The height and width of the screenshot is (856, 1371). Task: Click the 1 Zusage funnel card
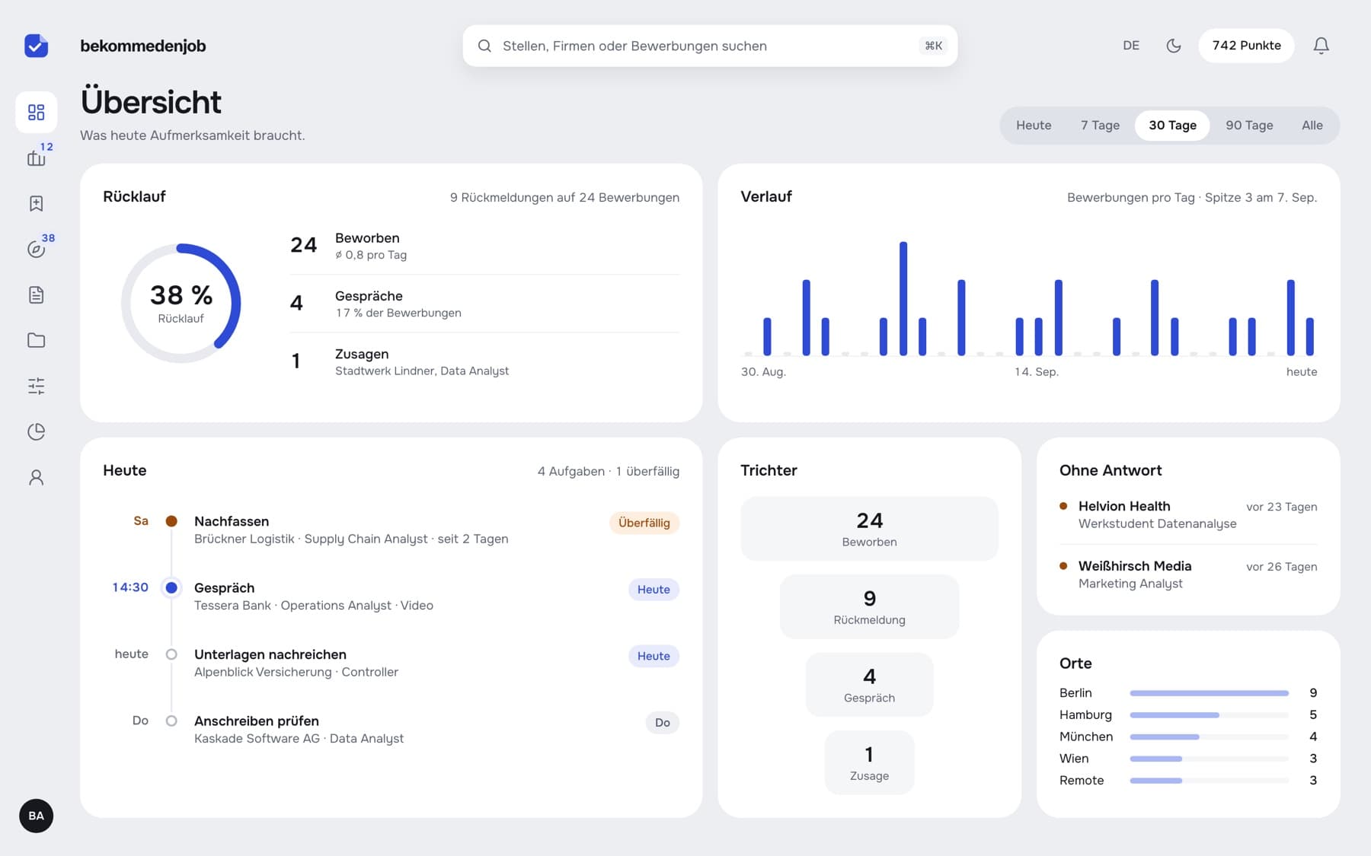869,762
